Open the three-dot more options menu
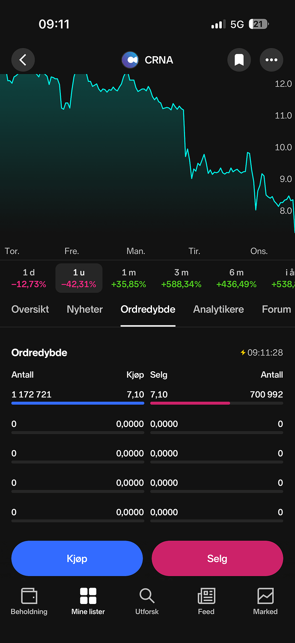Image resolution: width=295 pixels, height=643 pixels. coord(271,60)
